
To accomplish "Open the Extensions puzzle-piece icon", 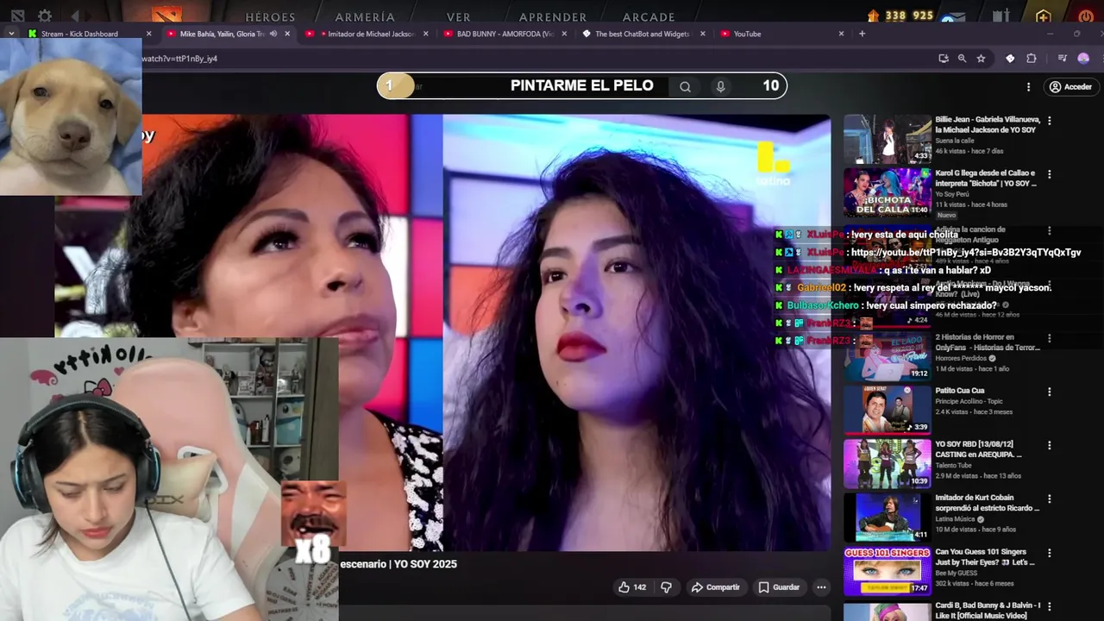I will pyautogui.click(x=1032, y=59).
